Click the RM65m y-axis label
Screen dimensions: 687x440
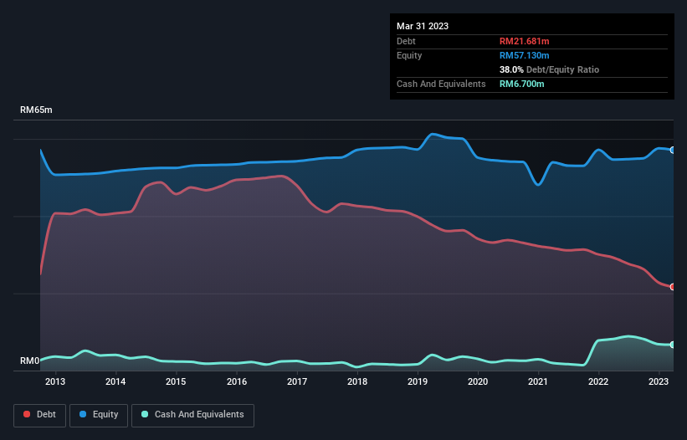click(x=36, y=110)
